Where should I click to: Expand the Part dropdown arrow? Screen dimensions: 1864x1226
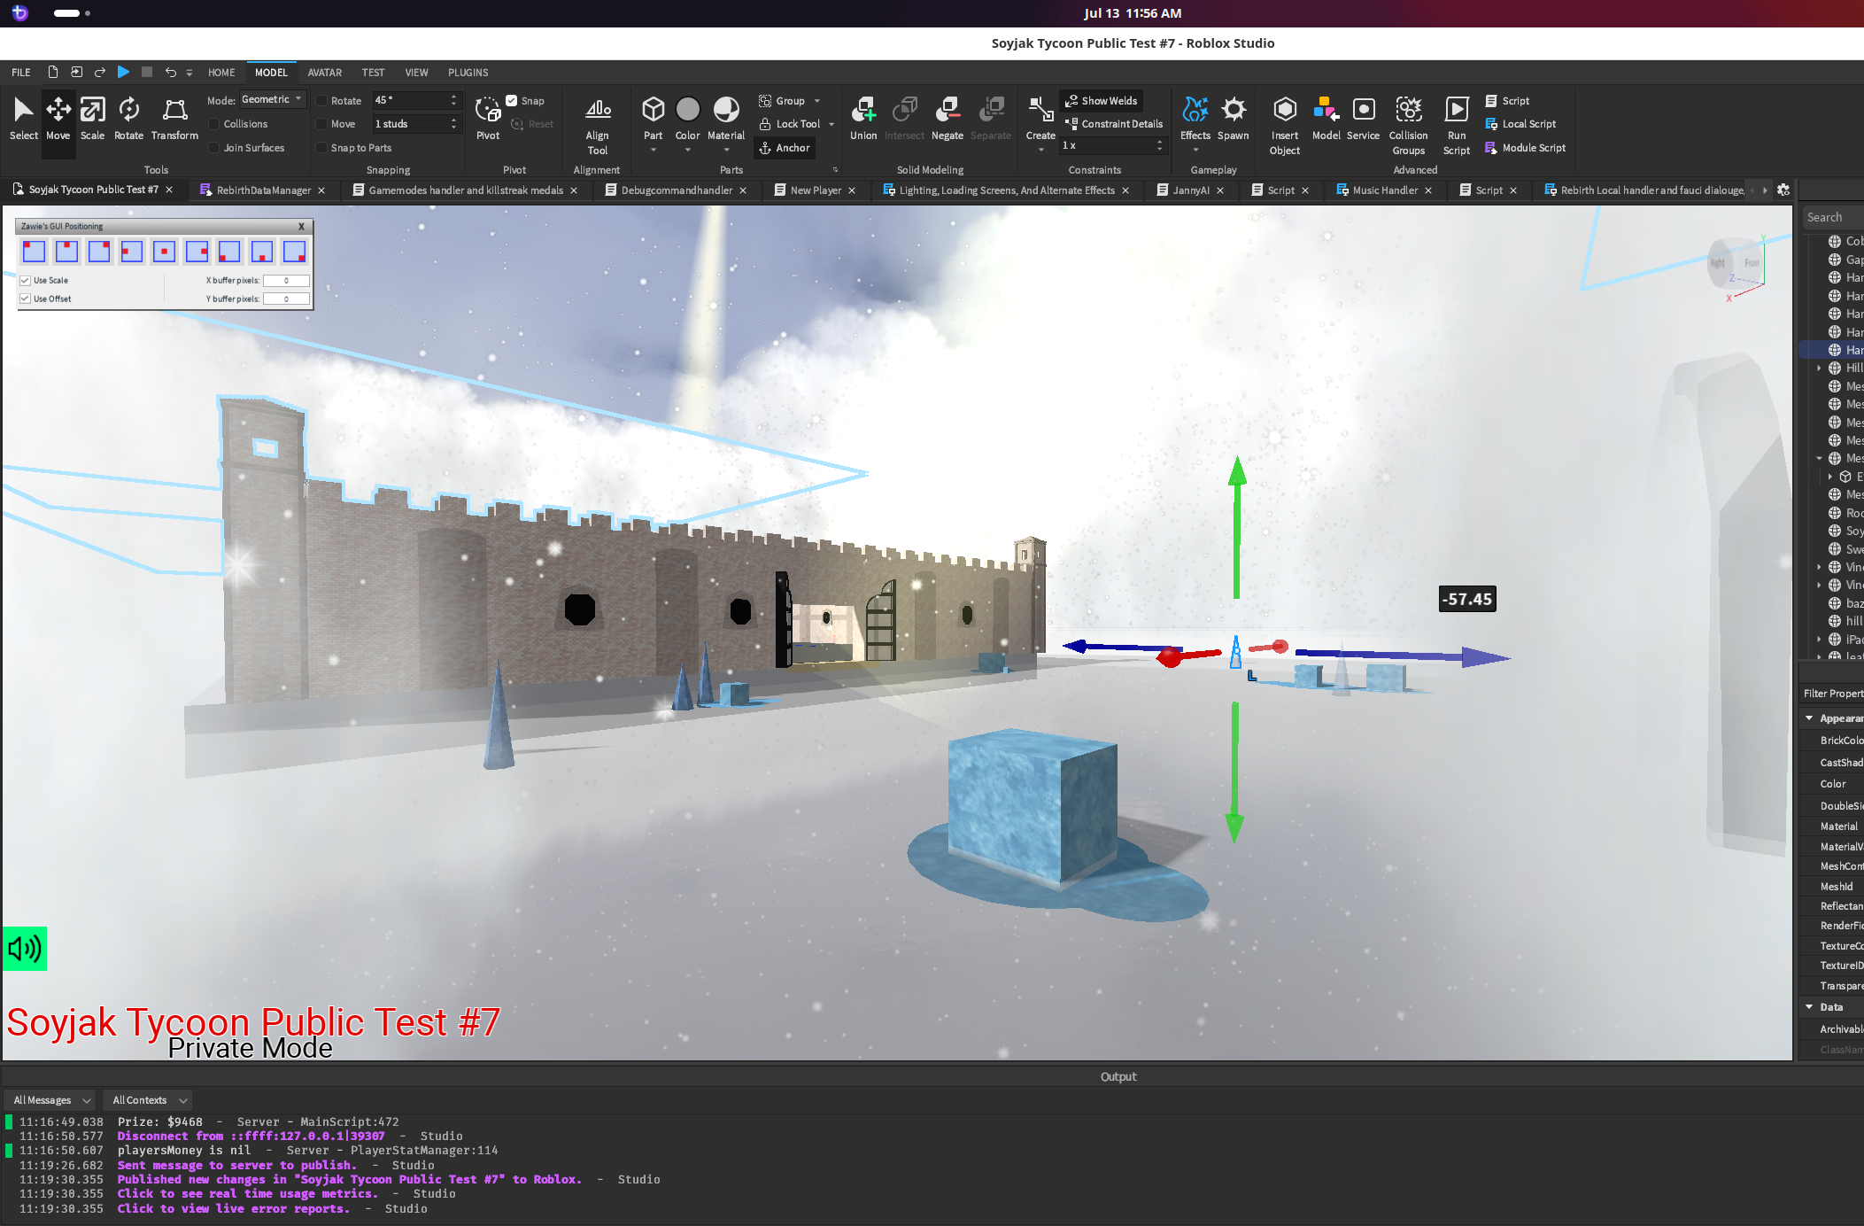pyautogui.click(x=653, y=150)
